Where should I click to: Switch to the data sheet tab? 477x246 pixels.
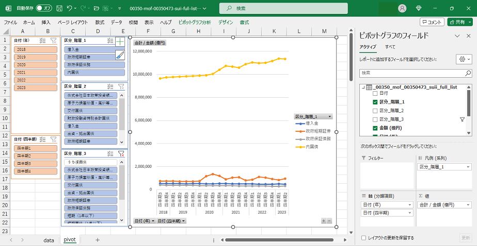[x=49, y=240]
